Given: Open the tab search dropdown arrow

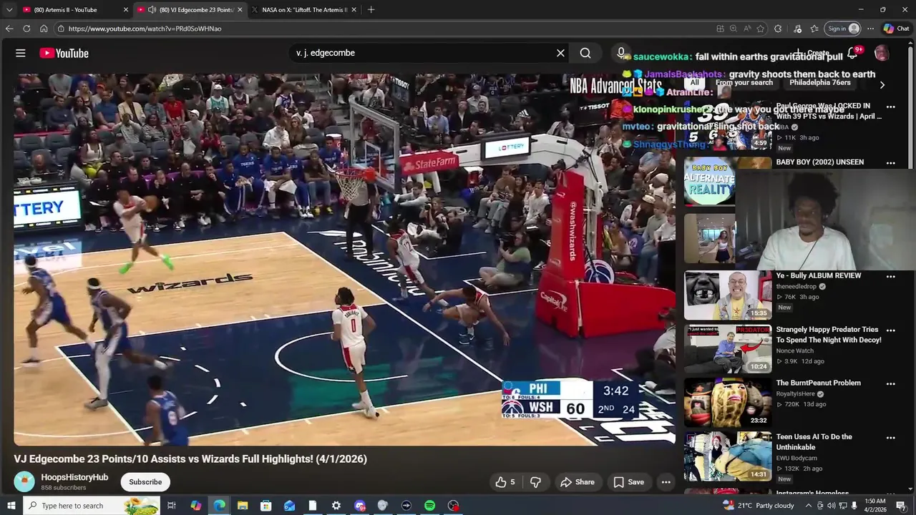Looking at the screenshot, I should (x=9, y=10).
